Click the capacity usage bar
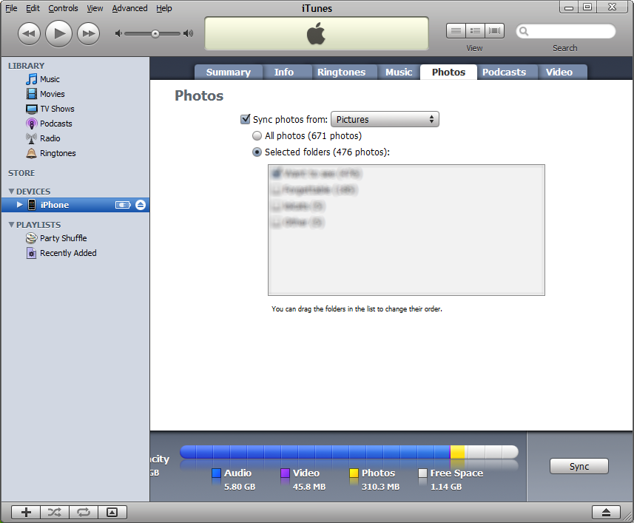Screen dimensions: 634x523 349,452
